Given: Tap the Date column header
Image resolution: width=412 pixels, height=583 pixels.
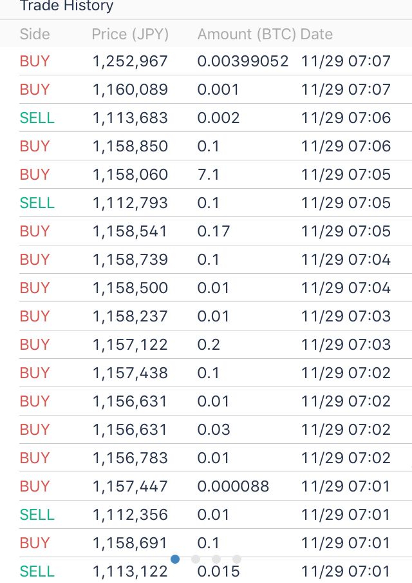Looking at the screenshot, I should point(317,34).
